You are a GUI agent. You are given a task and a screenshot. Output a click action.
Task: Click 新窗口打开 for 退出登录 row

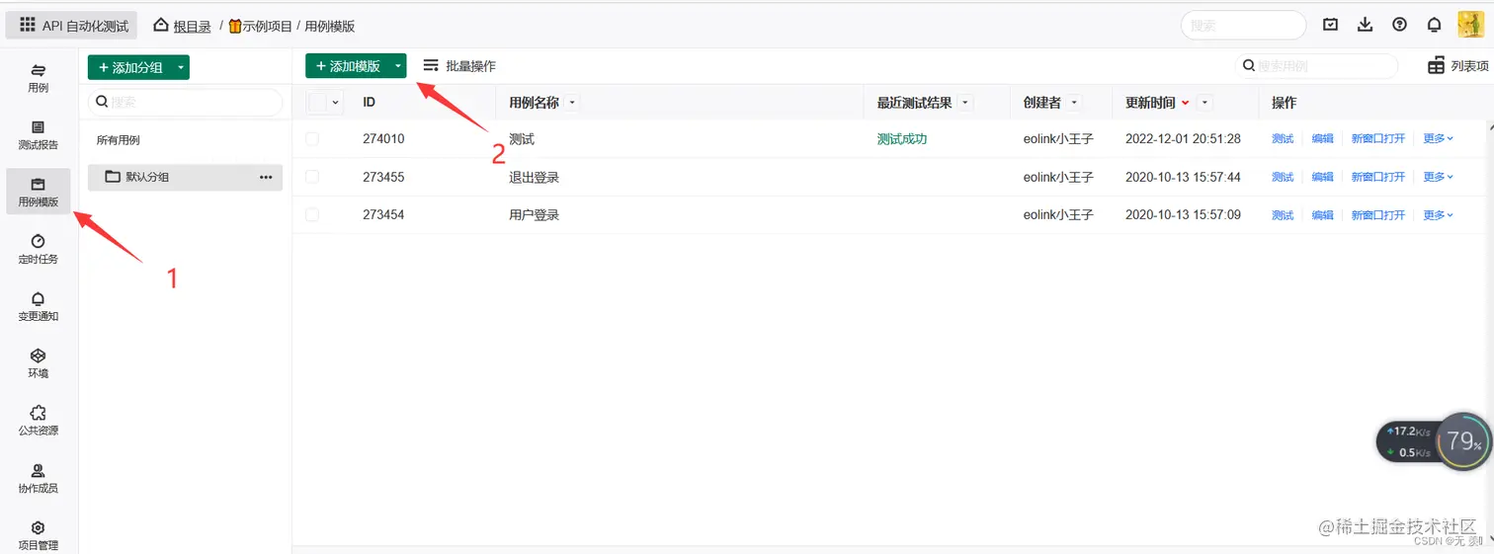(x=1378, y=177)
